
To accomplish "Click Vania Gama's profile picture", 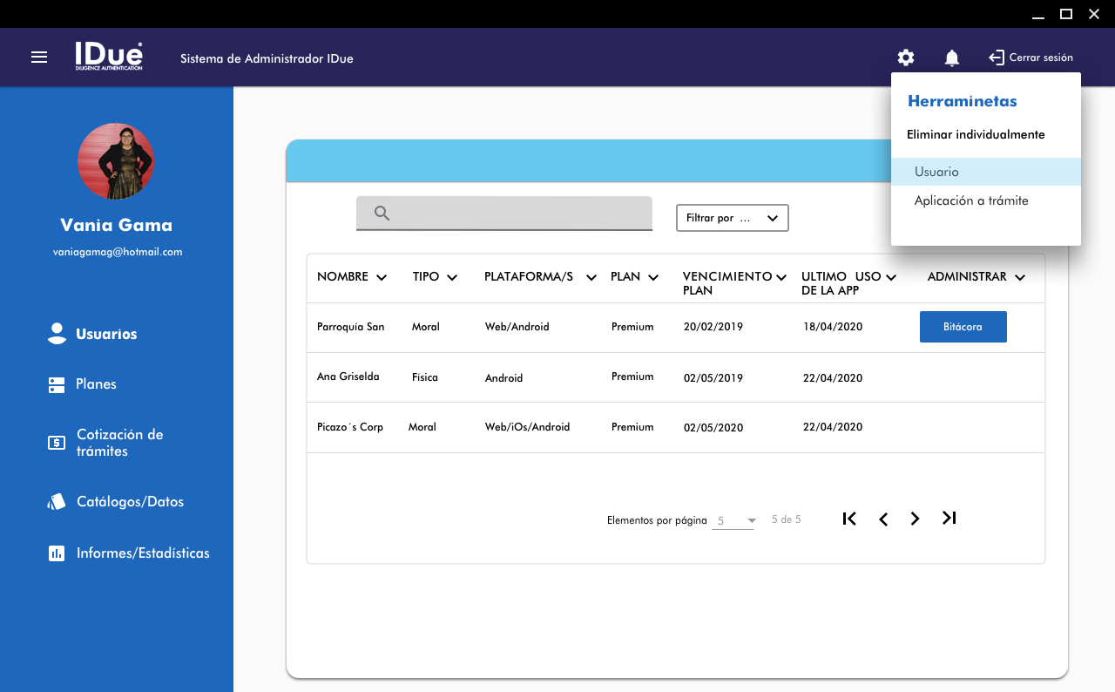I will [x=116, y=161].
